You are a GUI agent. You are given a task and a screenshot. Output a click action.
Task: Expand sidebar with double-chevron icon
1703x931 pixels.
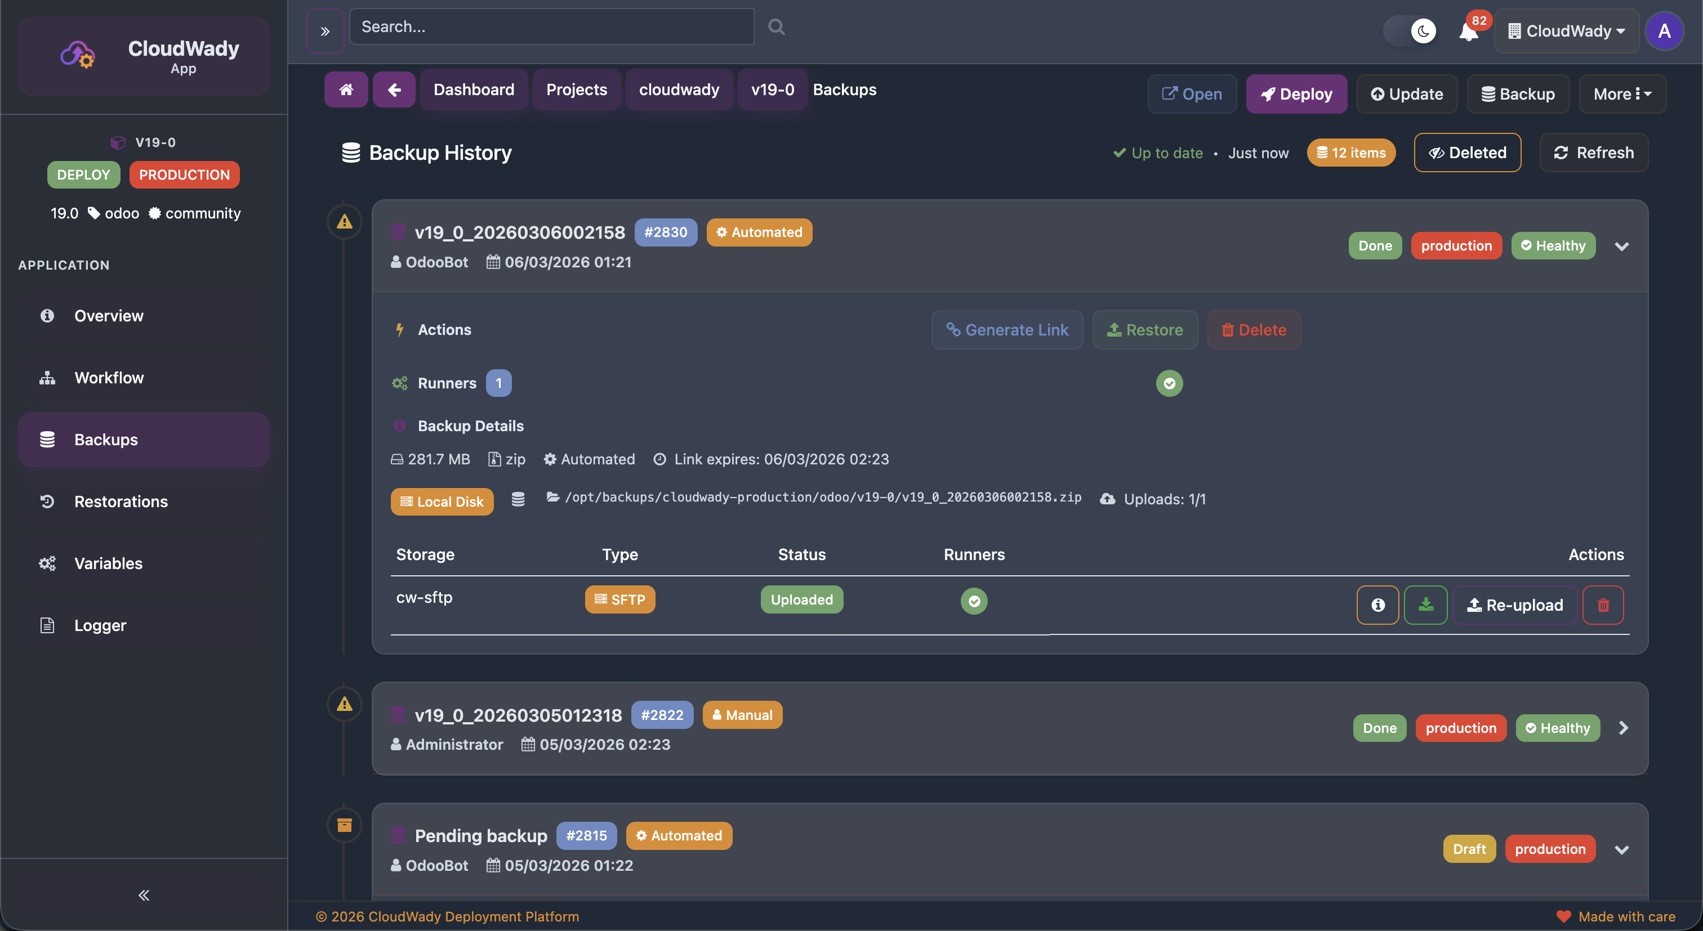tap(324, 31)
